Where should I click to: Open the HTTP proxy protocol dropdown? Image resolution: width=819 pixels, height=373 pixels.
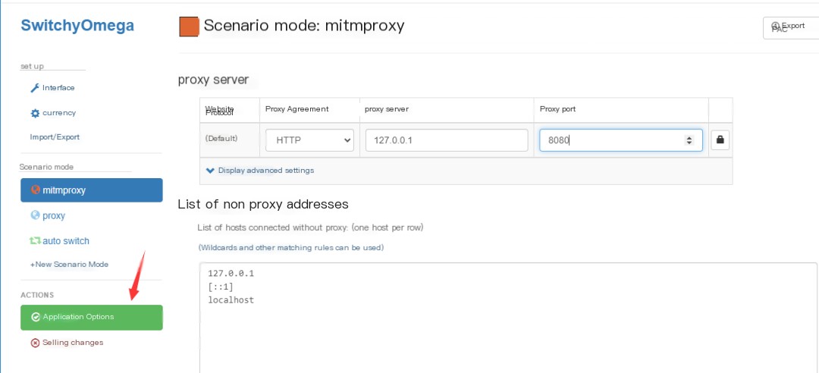(309, 140)
